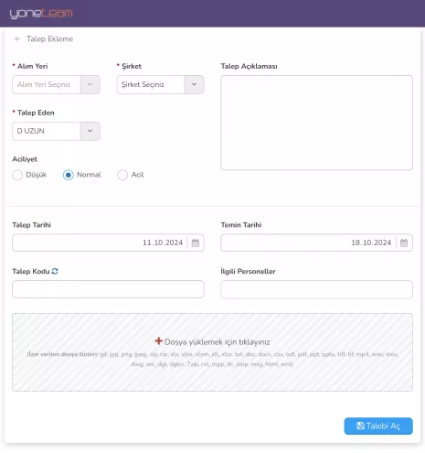Click the yoneteam logo
Viewport: 425px width, 453px height.
click(41, 14)
